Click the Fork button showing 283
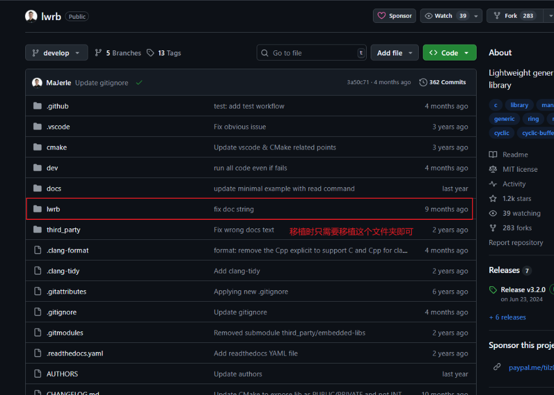The height and width of the screenshot is (395, 554). pos(515,16)
